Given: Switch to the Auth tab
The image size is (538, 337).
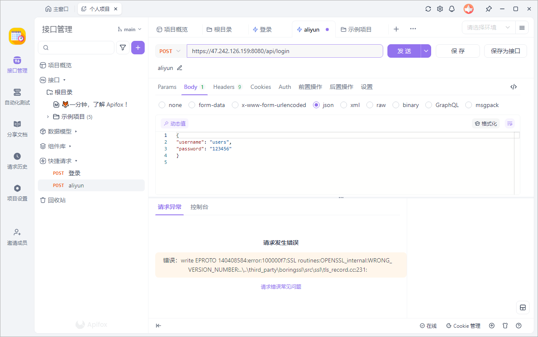Looking at the screenshot, I should point(285,87).
